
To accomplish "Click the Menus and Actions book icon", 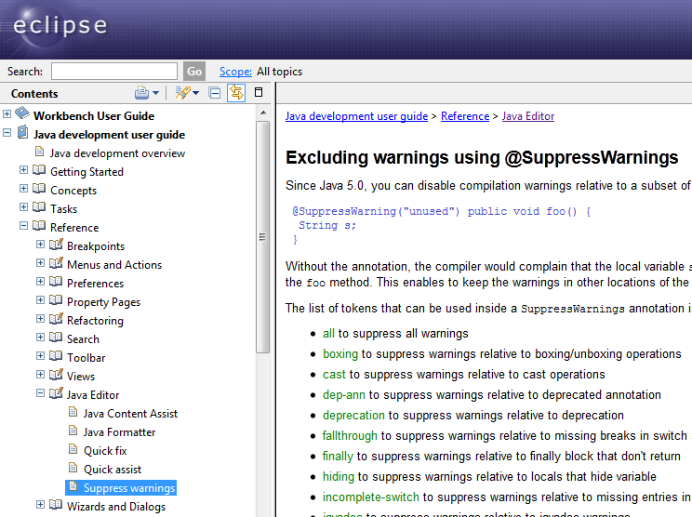I will coord(56,263).
